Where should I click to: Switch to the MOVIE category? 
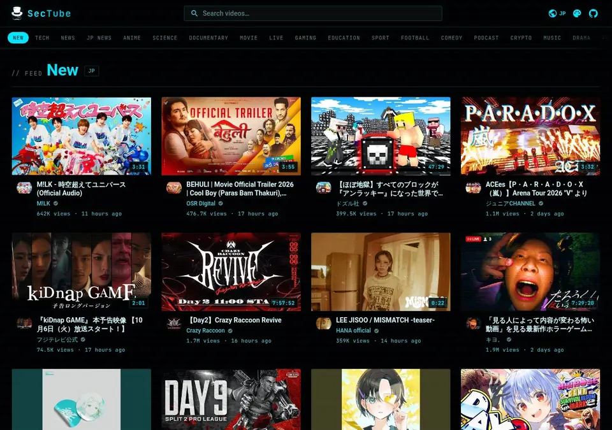[x=249, y=38]
